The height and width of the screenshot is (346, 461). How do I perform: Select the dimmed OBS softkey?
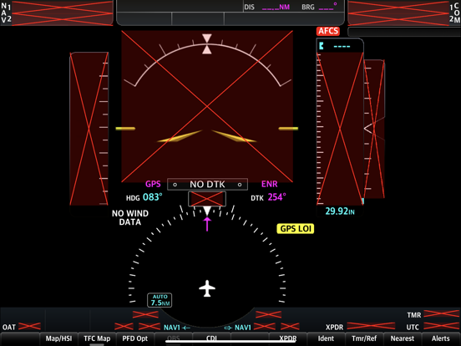pos(173,338)
